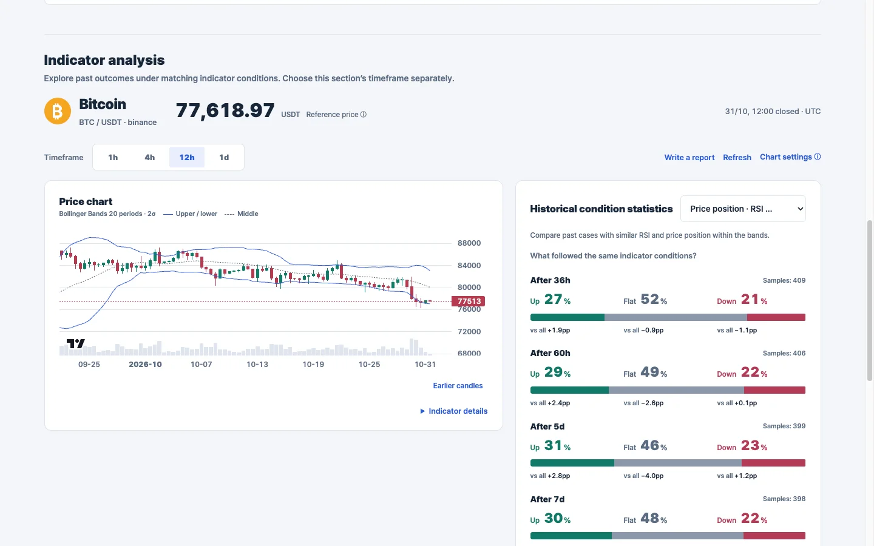
Task: Click the 2026-10 date axis label
Action: pos(145,365)
